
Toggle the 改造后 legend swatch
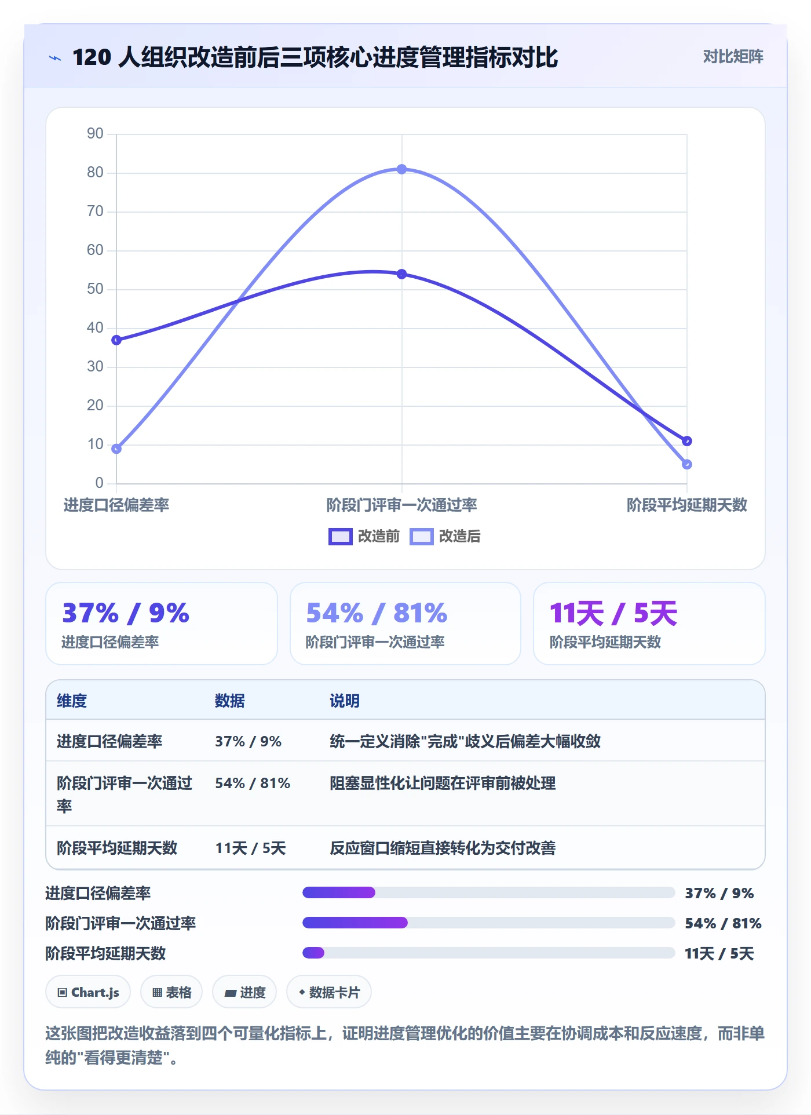pos(421,537)
